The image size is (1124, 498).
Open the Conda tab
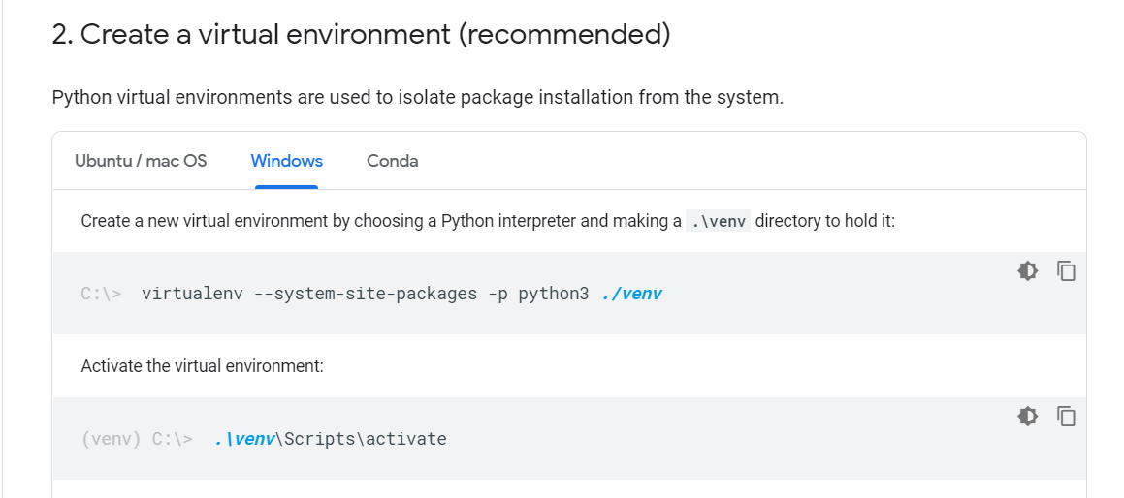tap(393, 161)
